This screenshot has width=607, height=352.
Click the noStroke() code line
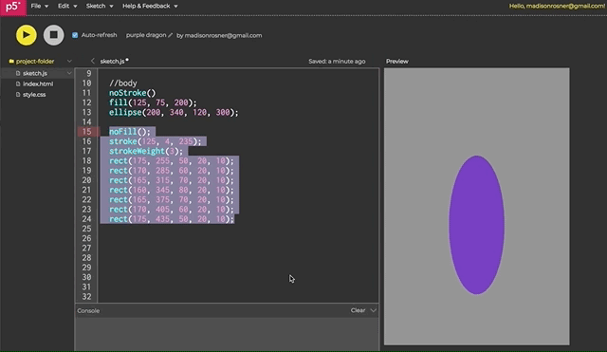pos(132,93)
